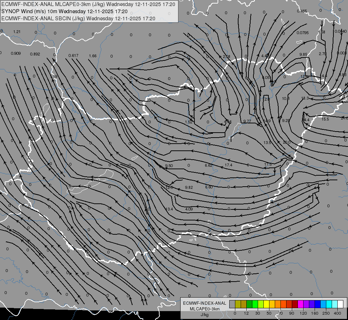
Task: Click the map value 9.77
Action: click(x=247, y=121)
